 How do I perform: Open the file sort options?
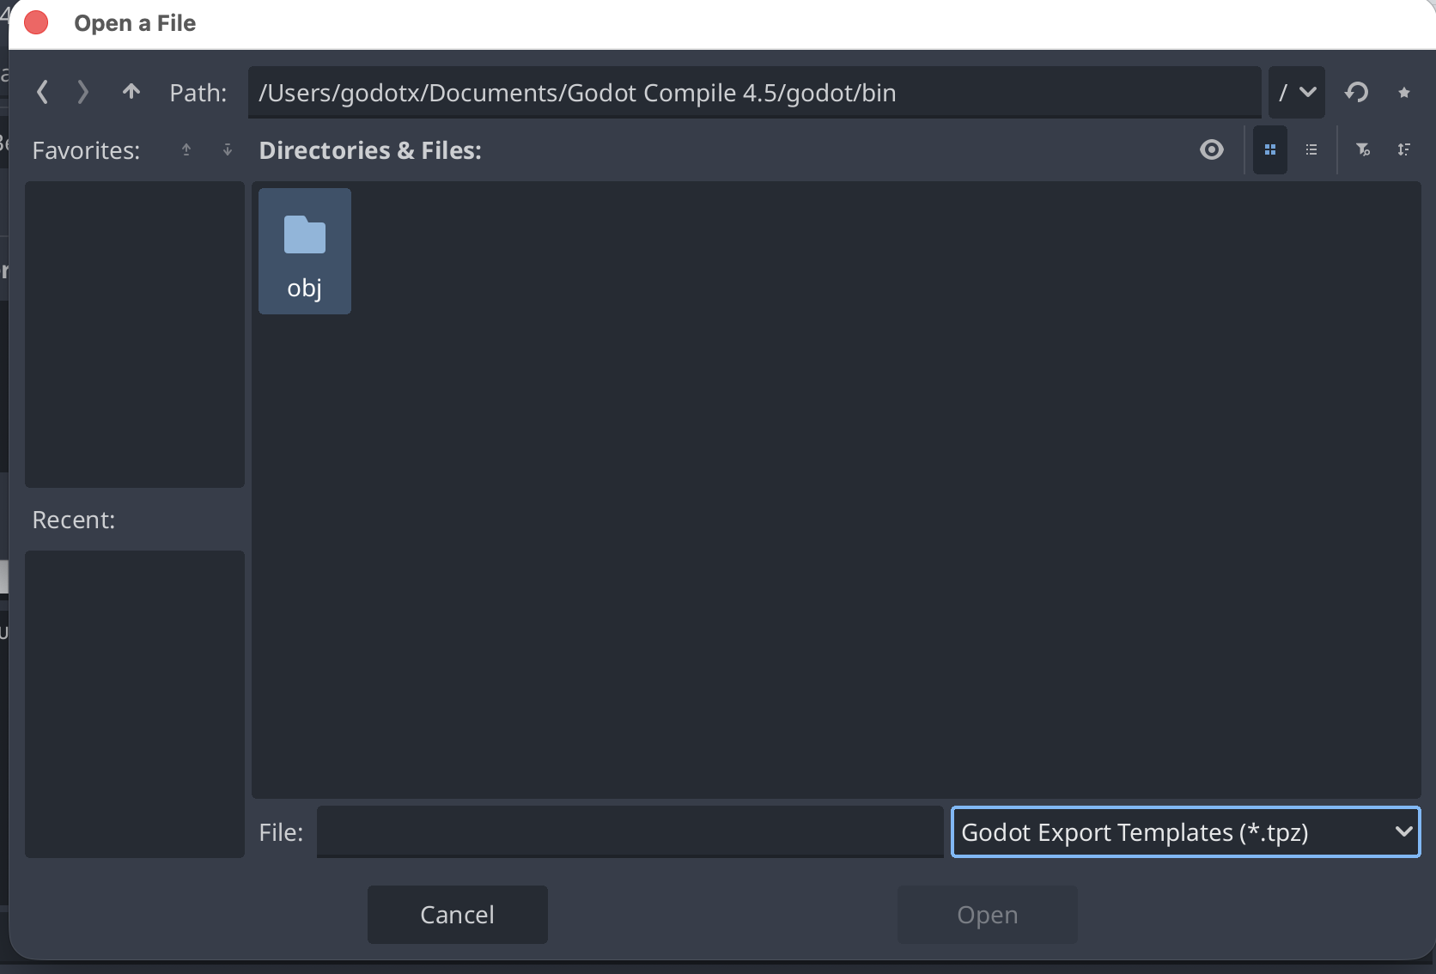coord(1403,150)
